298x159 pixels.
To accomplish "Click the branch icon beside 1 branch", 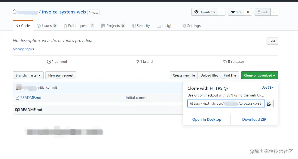I will 138,62.
